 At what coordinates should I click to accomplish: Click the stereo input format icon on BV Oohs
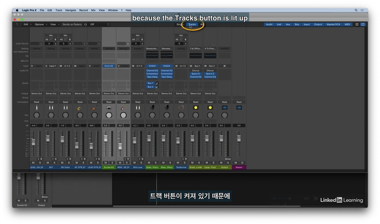pos(61,66)
